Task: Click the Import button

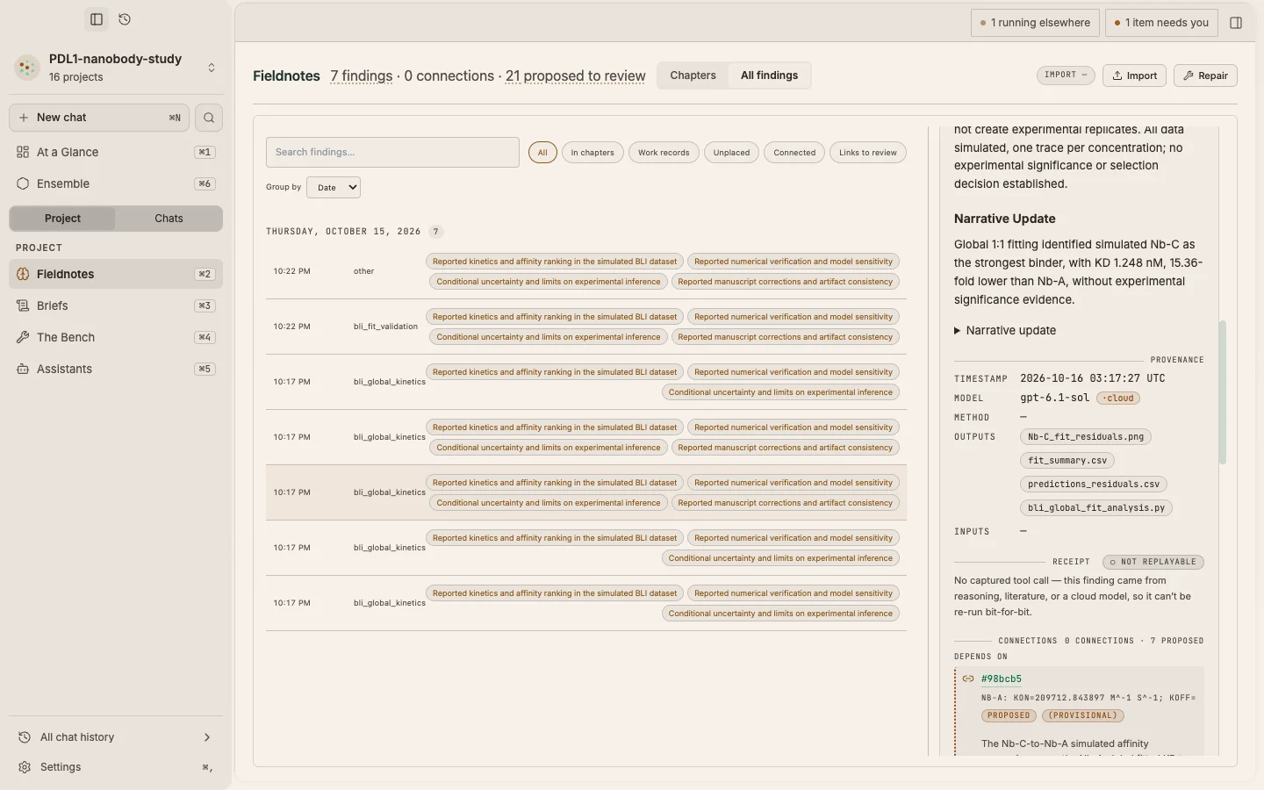Action: tap(1134, 75)
